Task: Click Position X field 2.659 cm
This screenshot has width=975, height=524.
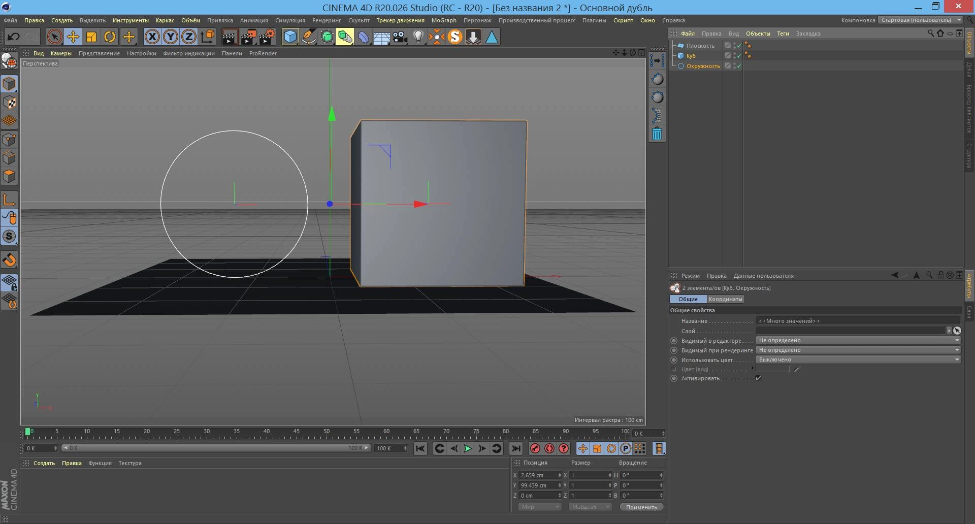Action: pyautogui.click(x=539, y=475)
